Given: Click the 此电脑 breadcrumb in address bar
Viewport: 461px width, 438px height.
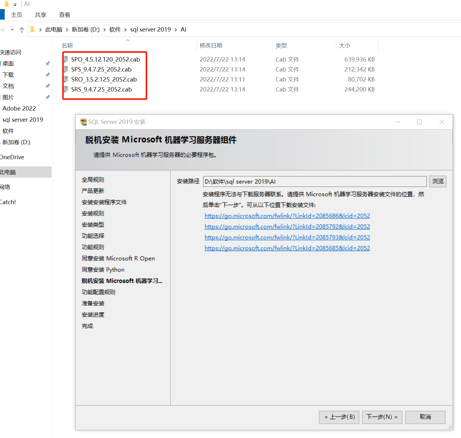Looking at the screenshot, I should point(54,30).
